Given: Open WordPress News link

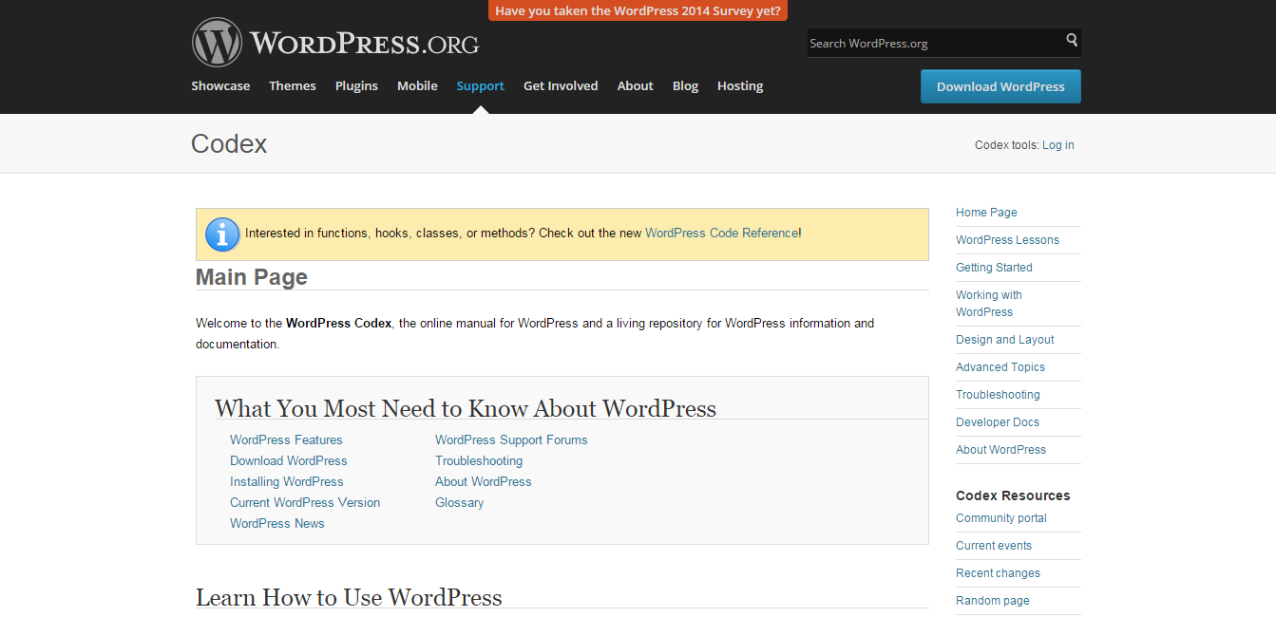Looking at the screenshot, I should (277, 523).
